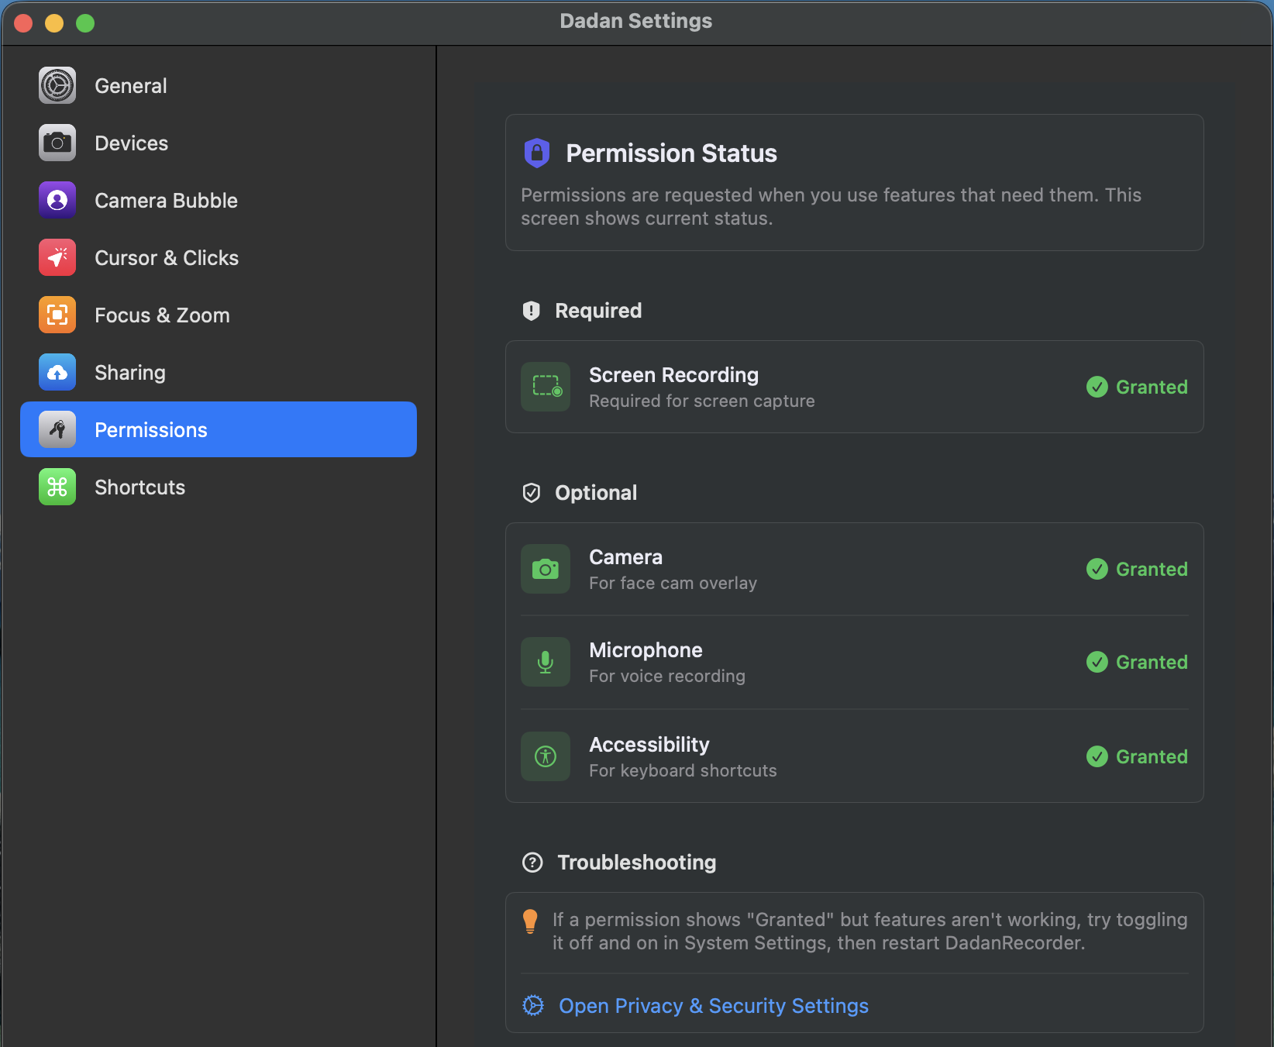Switch to the Shortcuts section
1274x1047 pixels.
(139, 487)
